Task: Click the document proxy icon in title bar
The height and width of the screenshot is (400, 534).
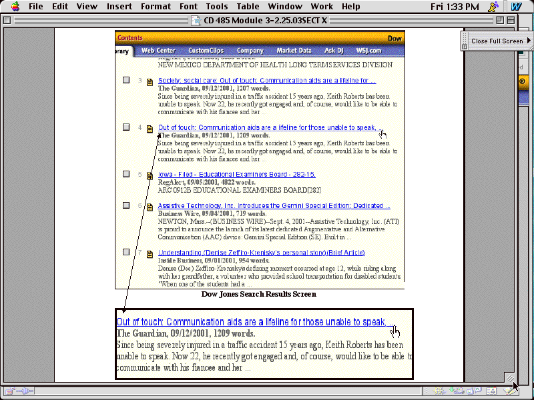Action: 196,21
